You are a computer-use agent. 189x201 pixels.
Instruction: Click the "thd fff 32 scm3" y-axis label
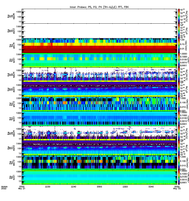pos(11,89)
